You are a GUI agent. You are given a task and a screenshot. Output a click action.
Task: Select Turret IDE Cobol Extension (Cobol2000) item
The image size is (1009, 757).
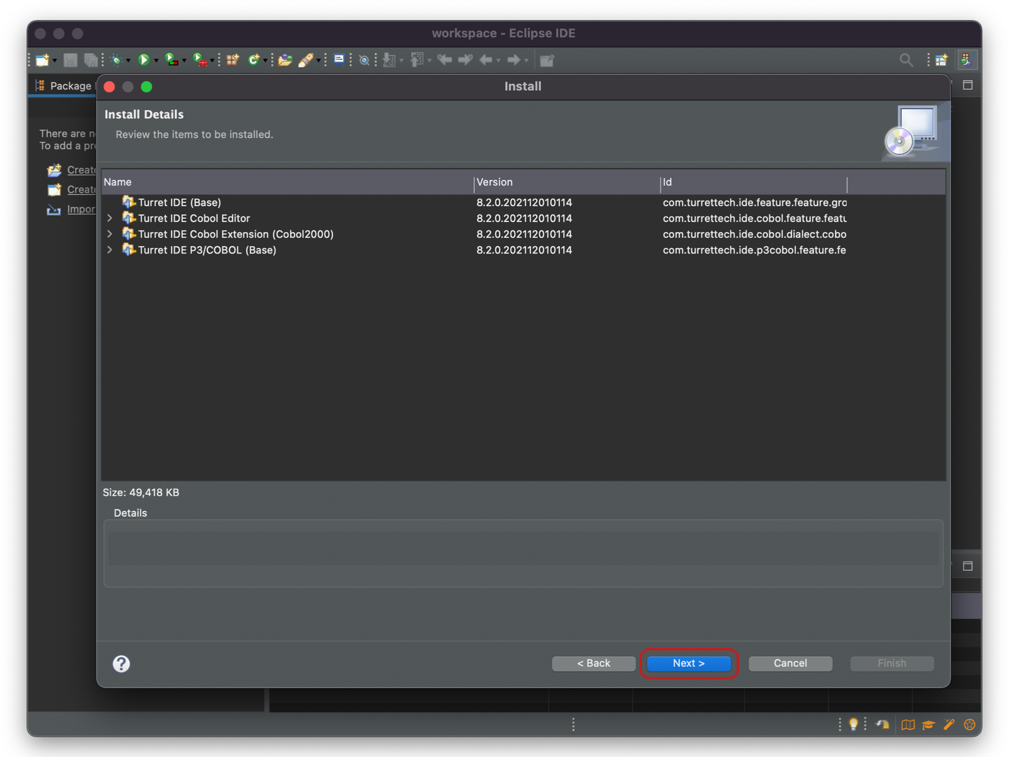(236, 234)
